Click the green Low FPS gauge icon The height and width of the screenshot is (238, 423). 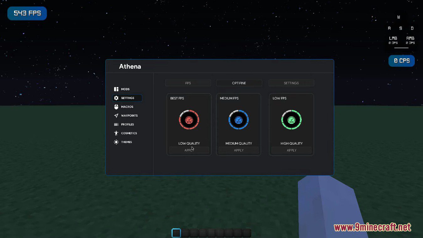pos(291,119)
